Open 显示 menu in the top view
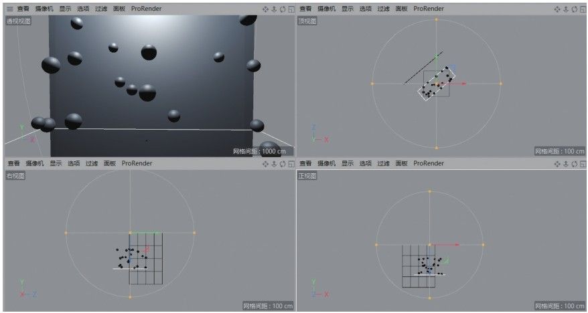 (348, 9)
